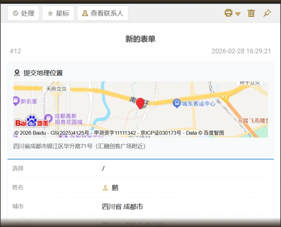
Task: Open 查看联系人 to view the contact
Action: point(102,13)
